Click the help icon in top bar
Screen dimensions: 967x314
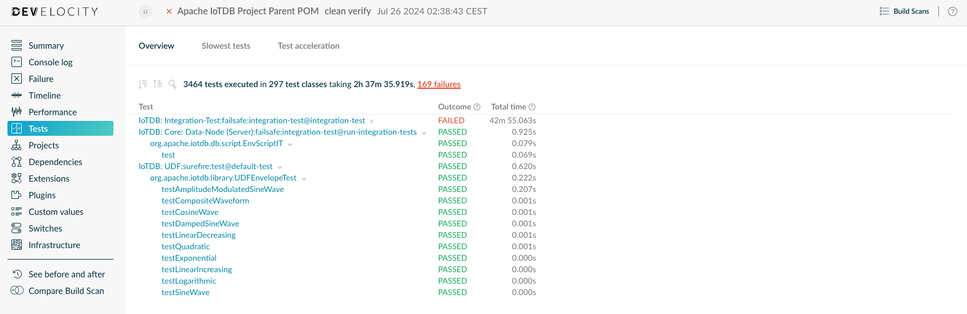[x=953, y=11]
